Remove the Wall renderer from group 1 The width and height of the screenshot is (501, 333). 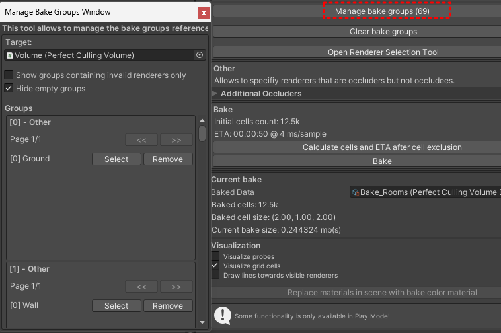click(168, 305)
